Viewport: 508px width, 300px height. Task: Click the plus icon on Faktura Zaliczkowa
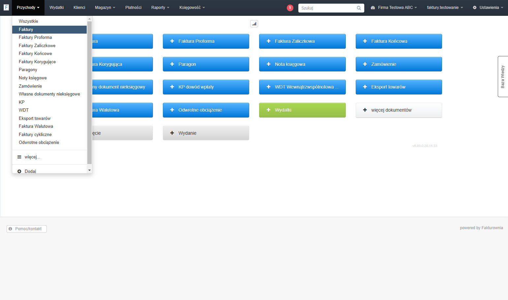click(x=268, y=41)
